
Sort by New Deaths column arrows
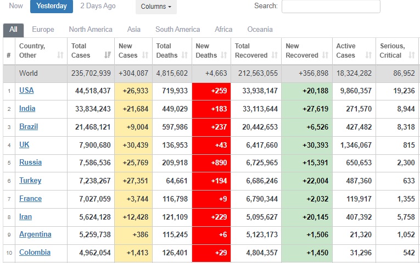[223, 55]
